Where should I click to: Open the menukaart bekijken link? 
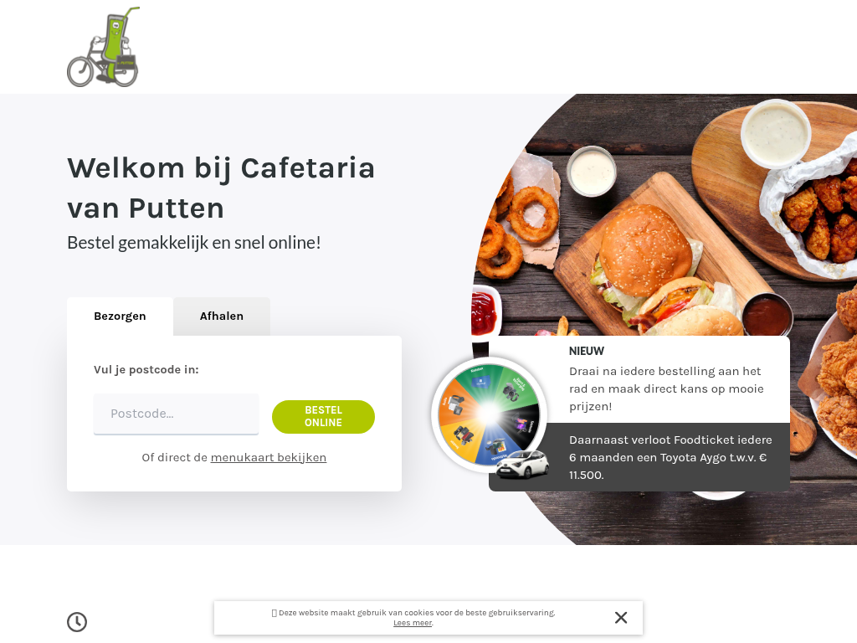click(x=269, y=458)
